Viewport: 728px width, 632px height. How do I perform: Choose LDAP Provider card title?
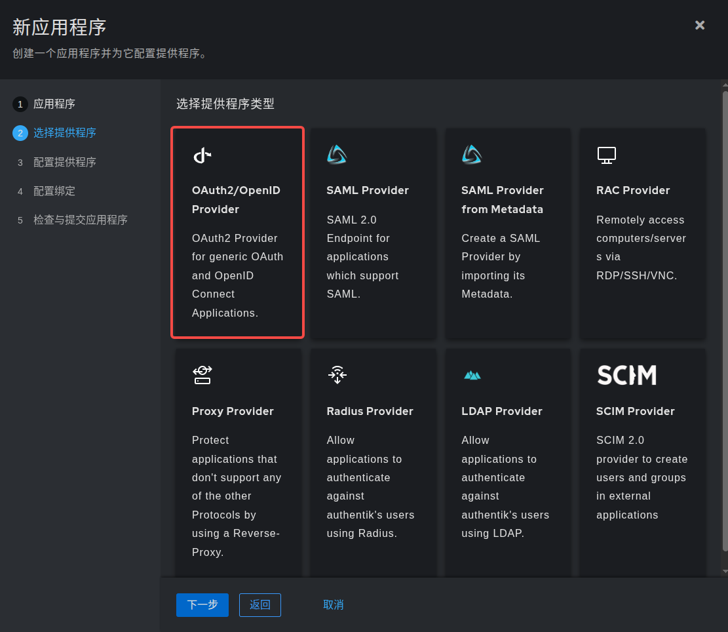click(501, 412)
